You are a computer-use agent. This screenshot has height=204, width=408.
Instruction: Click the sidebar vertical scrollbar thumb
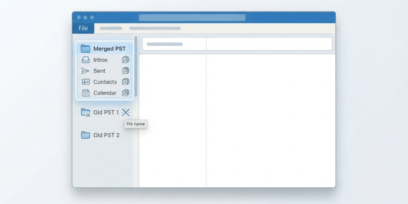tap(136, 66)
